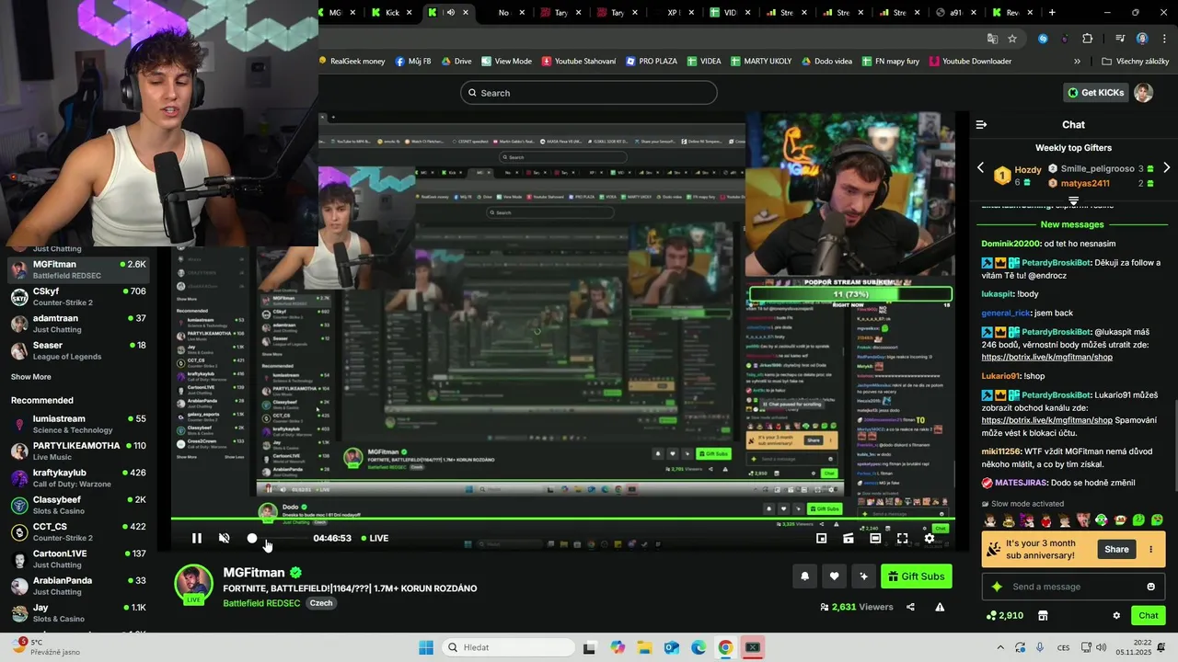
Task: Open CSkyf channel in sidebar
Action: tap(79, 297)
